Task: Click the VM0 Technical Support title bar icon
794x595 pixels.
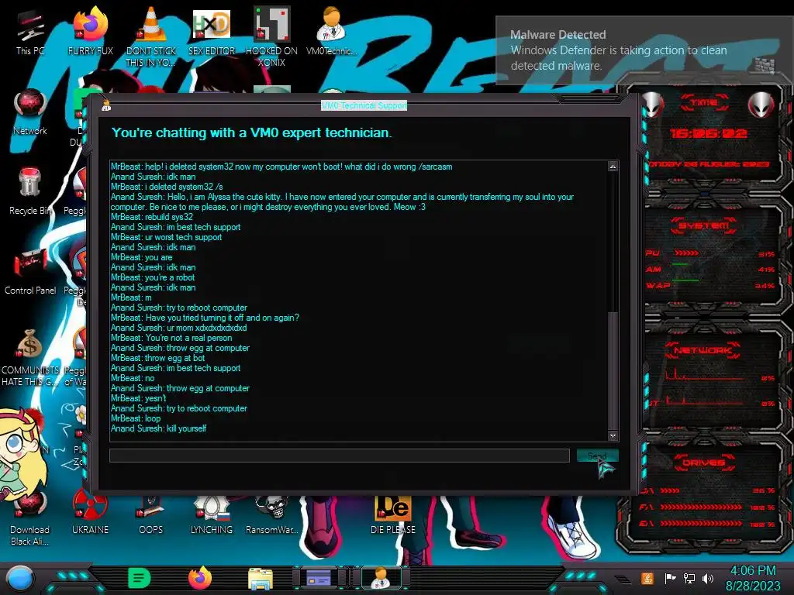Action: [106, 105]
